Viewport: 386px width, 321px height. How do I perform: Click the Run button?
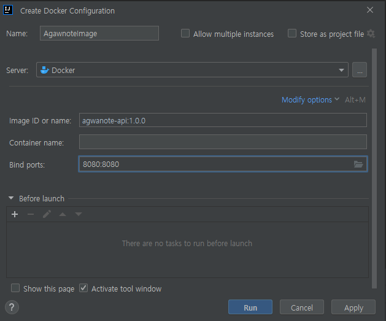click(250, 307)
